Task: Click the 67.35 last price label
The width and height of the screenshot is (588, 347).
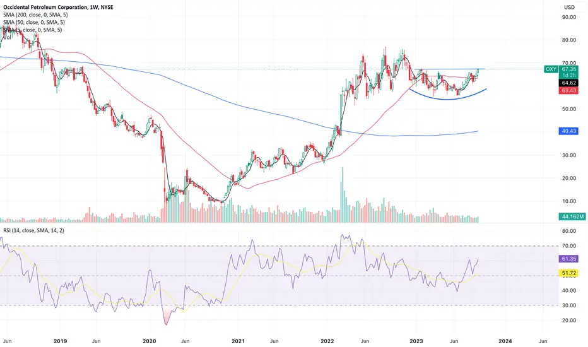Action: [569, 69]
